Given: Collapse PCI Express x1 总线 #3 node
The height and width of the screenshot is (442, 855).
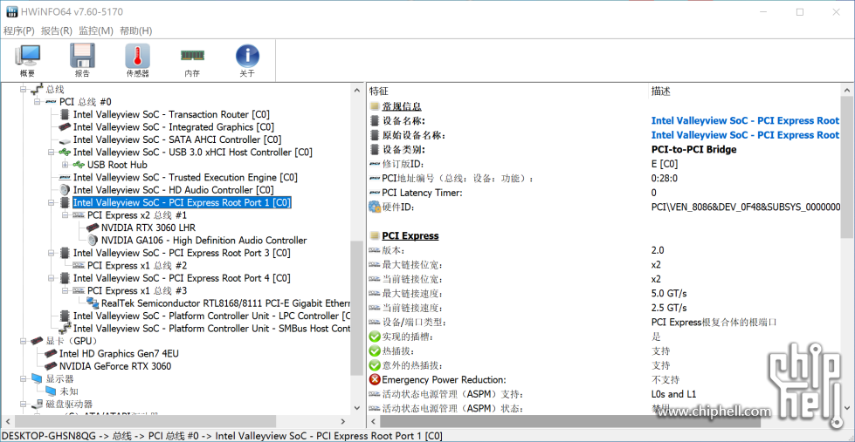Looking at the screenshot, I should click(x=66, y=290).
